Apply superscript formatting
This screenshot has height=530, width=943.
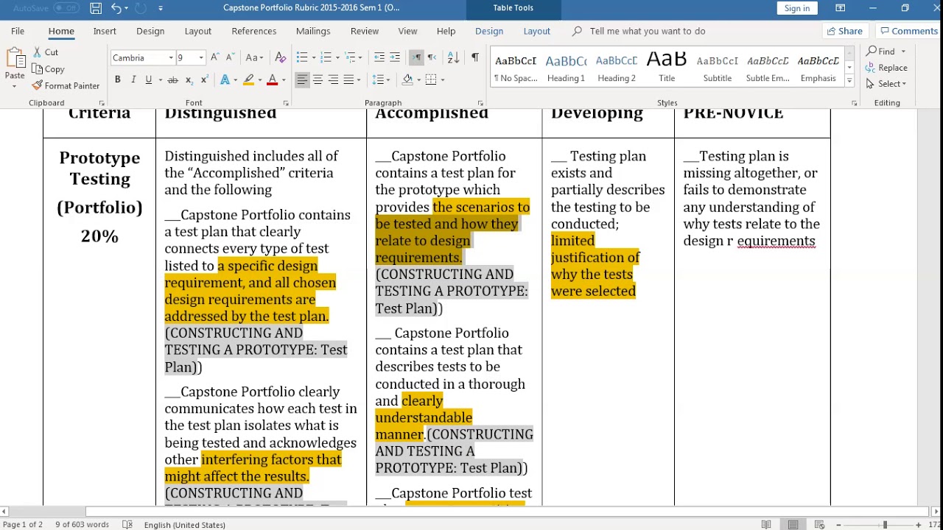[204, 79]
